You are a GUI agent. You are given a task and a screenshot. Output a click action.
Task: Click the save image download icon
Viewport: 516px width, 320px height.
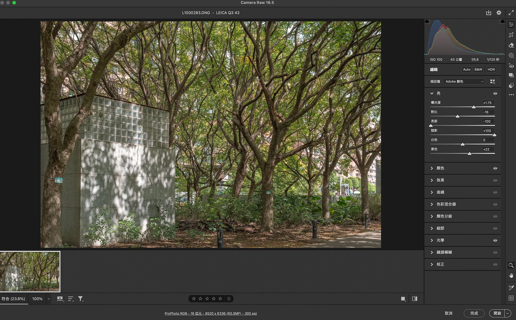(x=488, y=13)
